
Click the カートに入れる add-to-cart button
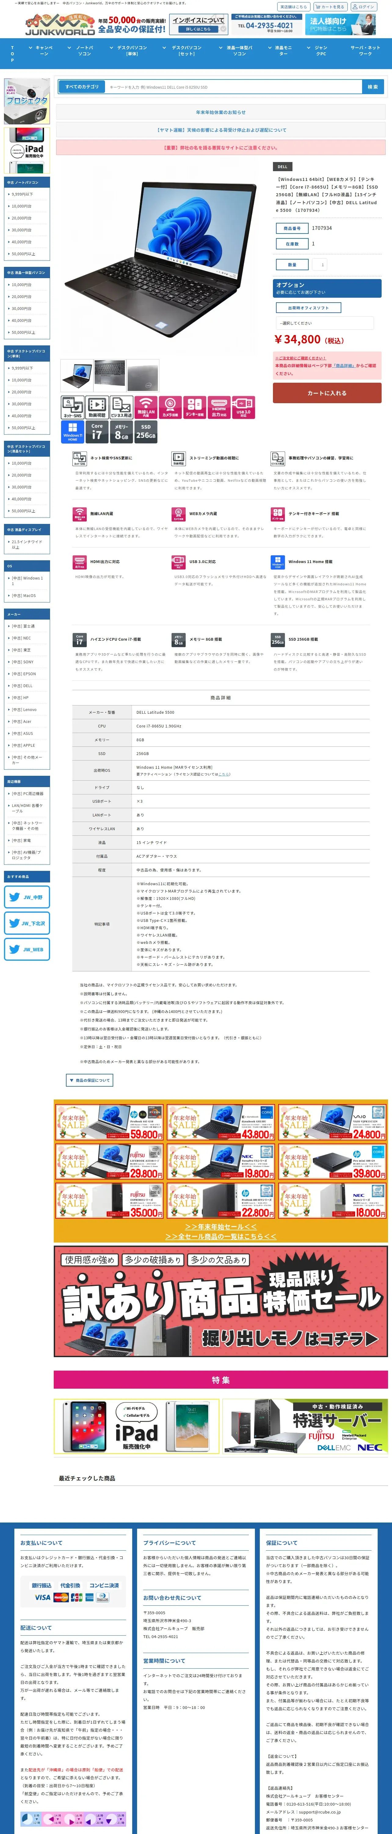pyautogui.click(x=327, y=393)
